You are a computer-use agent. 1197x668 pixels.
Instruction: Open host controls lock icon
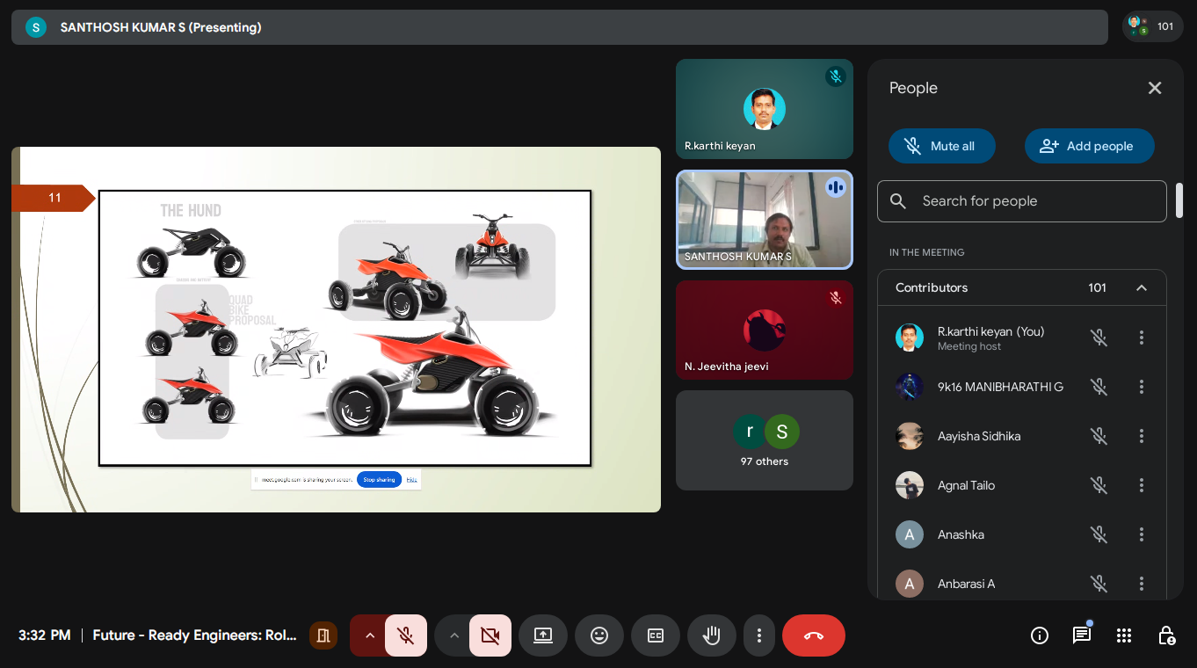coord(1166,635)
